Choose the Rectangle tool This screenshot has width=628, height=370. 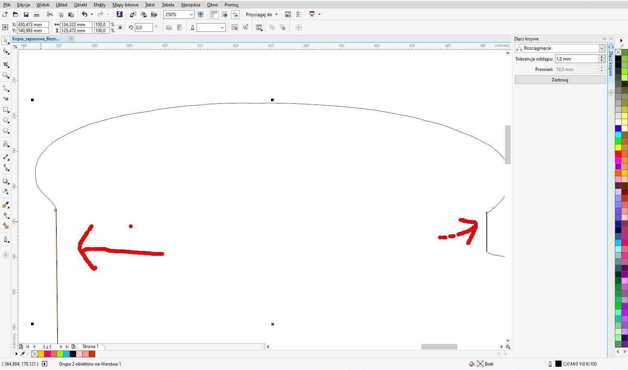[6, 110]
